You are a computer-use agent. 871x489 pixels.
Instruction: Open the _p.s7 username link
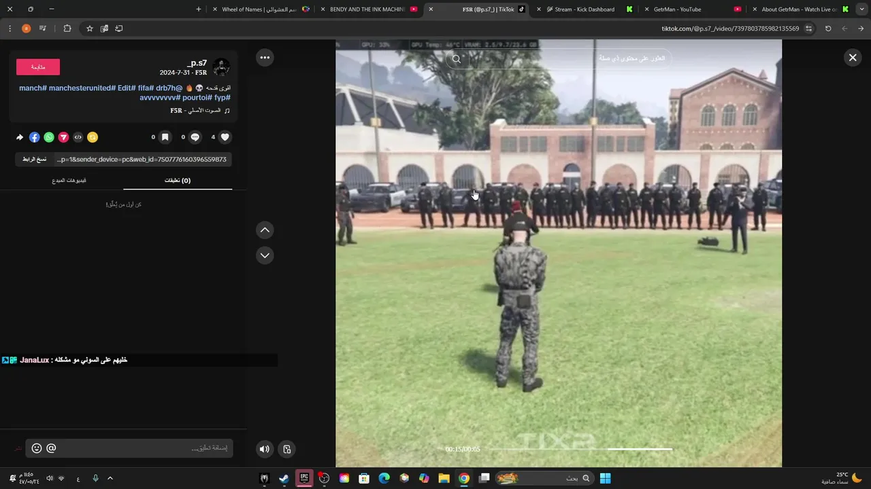pyautogui.click(x=197, y=62)
